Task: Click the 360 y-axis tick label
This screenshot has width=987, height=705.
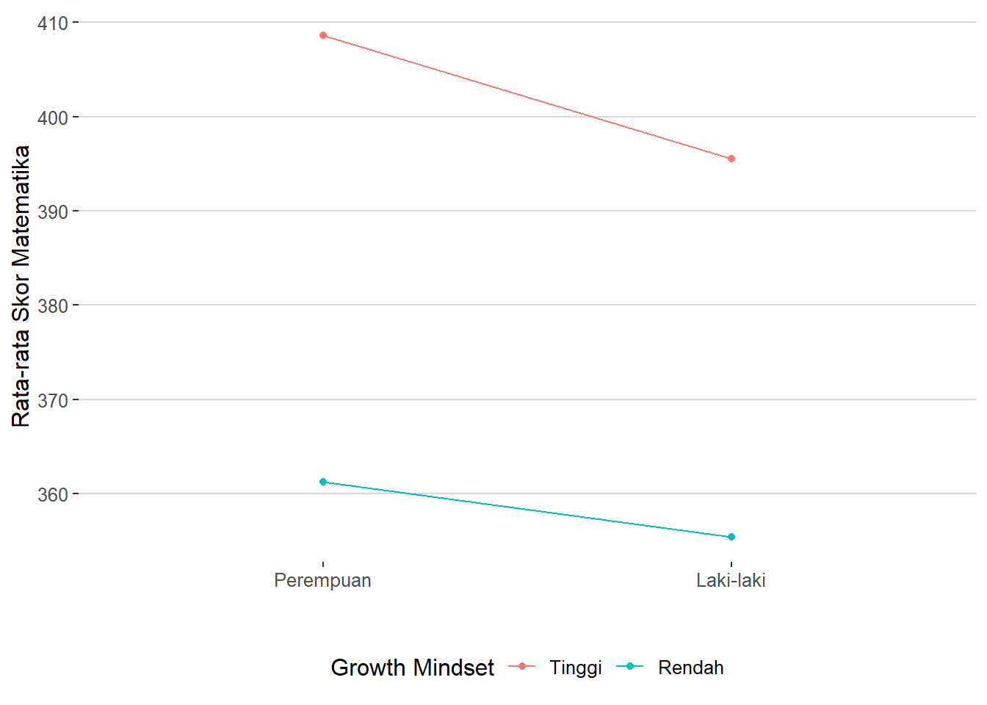Action: (x=53, y=495)
